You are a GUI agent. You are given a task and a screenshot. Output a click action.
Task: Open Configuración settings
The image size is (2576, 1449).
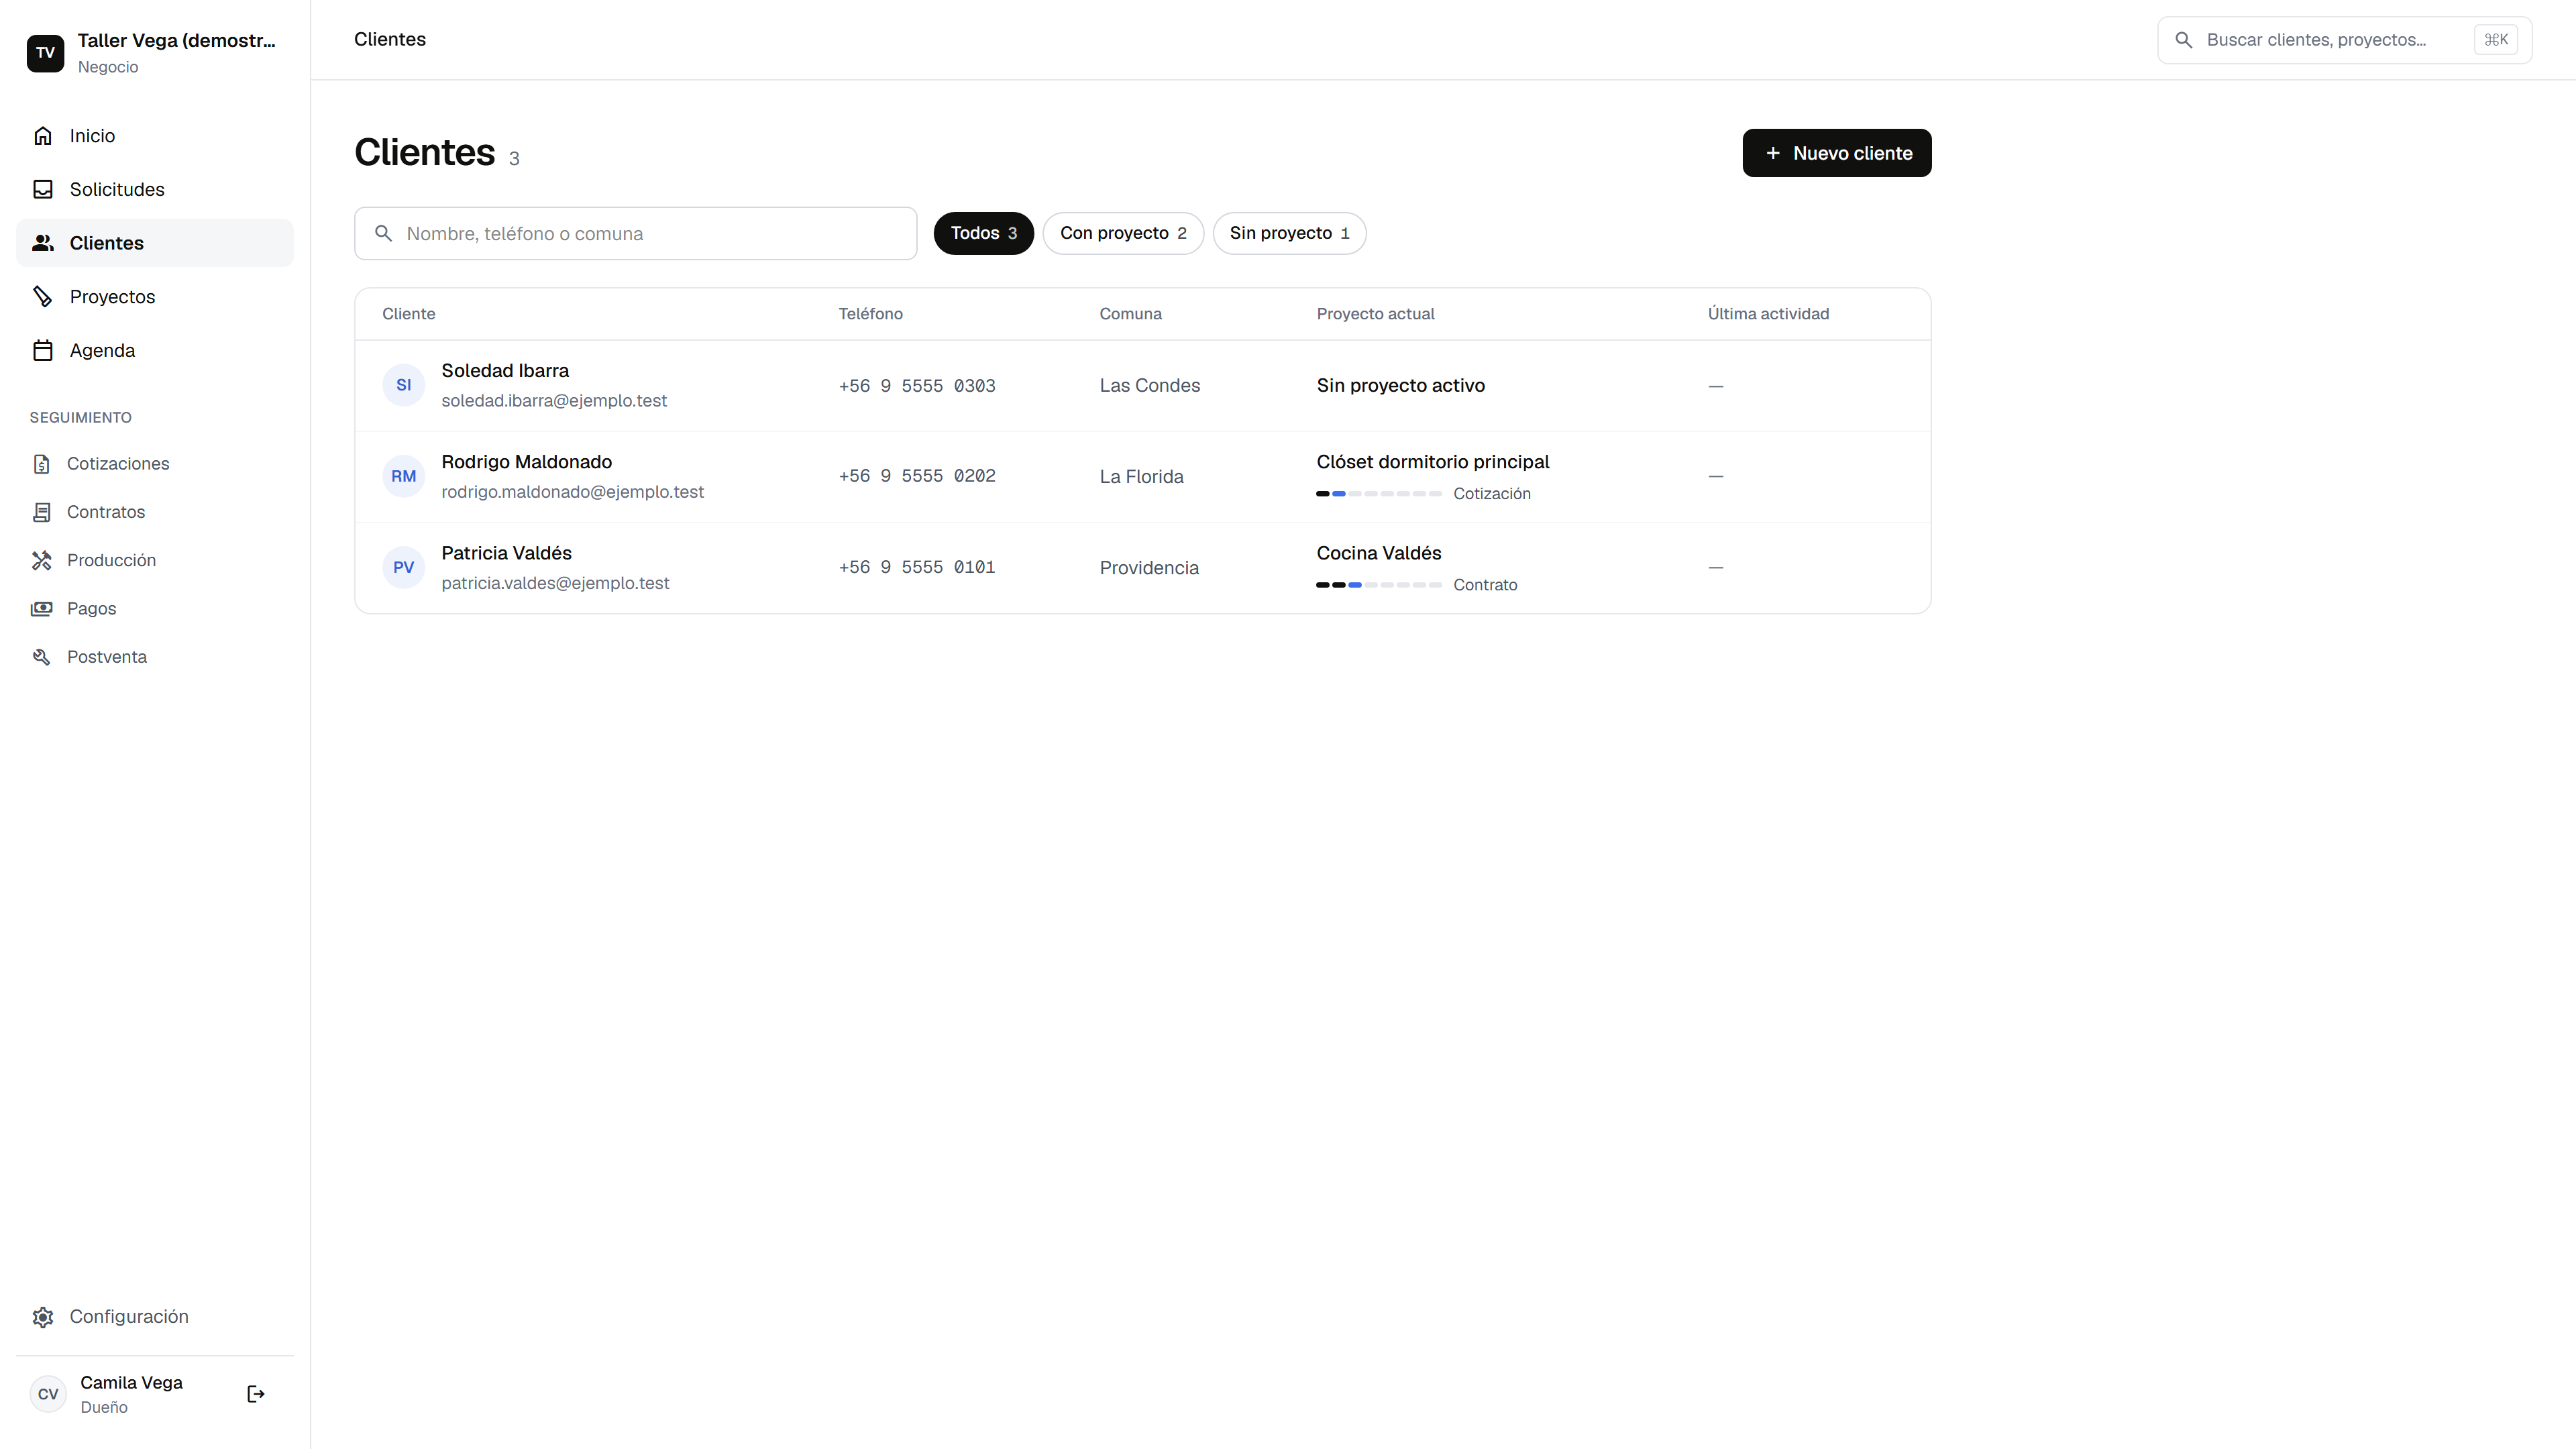coord(155,1317)
